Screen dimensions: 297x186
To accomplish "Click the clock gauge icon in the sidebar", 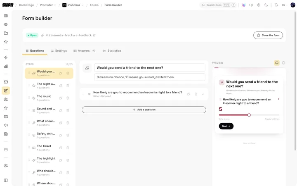I will click(6, 24).
